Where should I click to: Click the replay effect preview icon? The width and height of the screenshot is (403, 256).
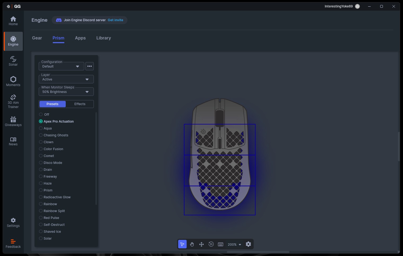coord(211,244)
